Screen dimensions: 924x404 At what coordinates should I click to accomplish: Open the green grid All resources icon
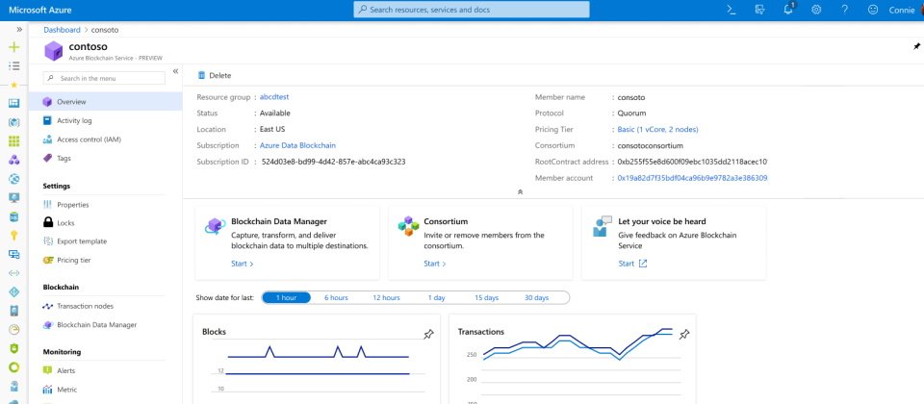pyautogui.click(x=14, y=140)
